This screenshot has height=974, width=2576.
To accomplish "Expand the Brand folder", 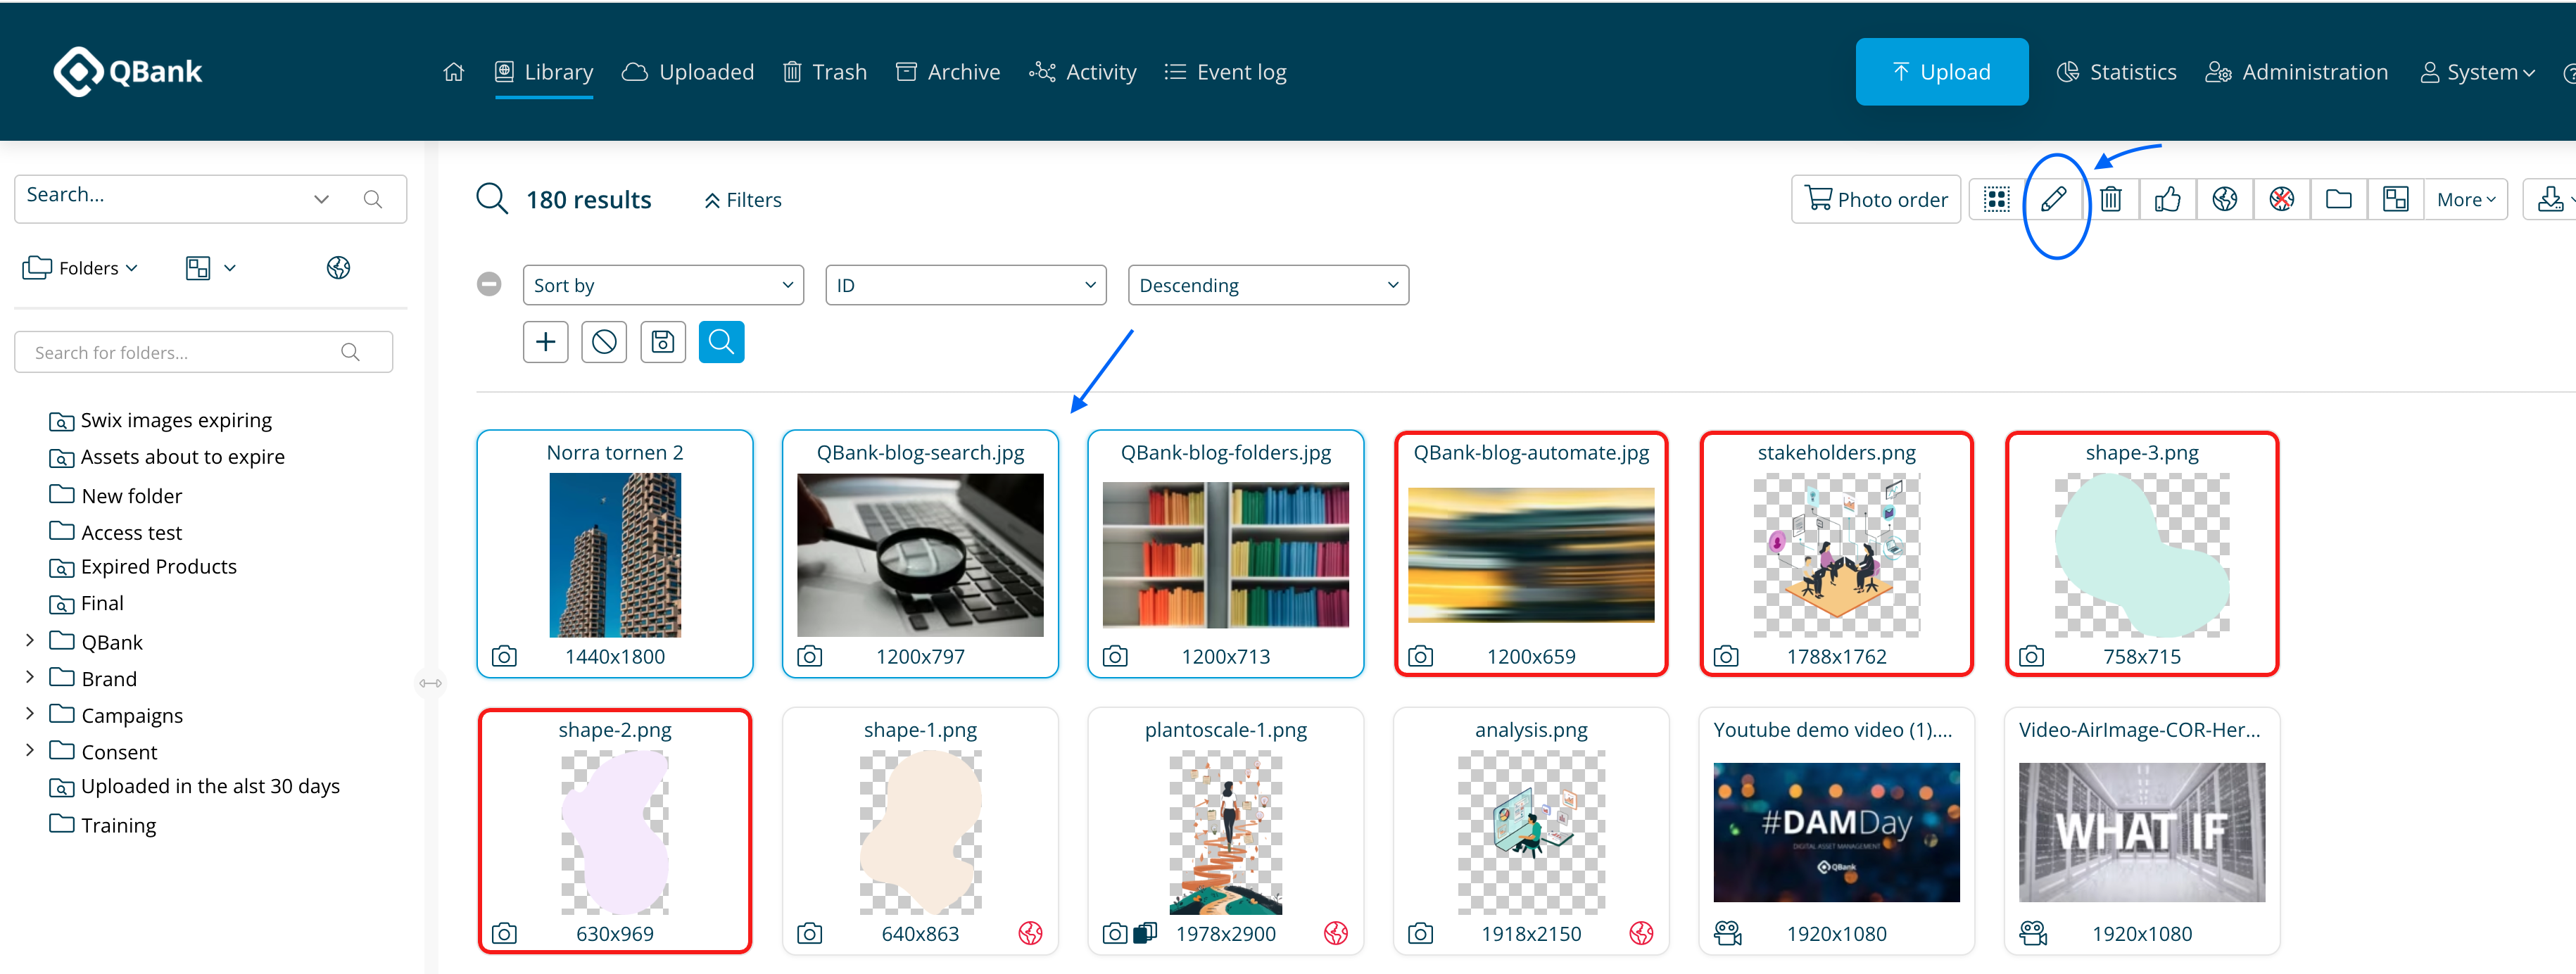I will tap(29, 677).
